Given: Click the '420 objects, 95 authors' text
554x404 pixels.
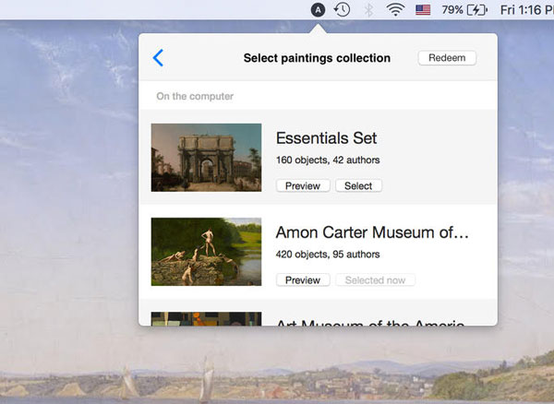Looking at the screenshot, I should [328, 255].
